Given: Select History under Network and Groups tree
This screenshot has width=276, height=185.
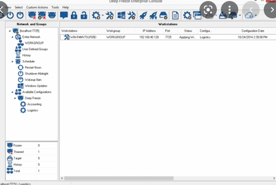Looking at the screenshot, I should [x=27, y=56].
